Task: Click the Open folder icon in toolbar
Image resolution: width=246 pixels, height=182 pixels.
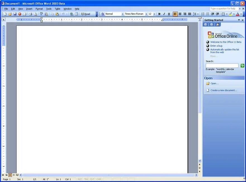Action: coord(10,14)
